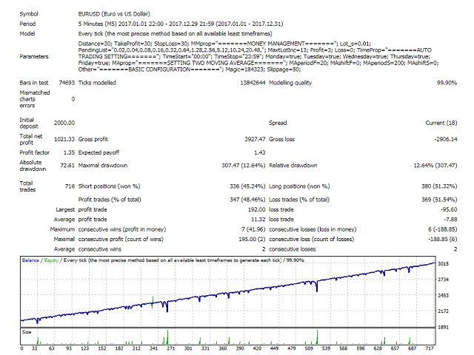The image size is (474, 355).
Task: Select consecutive wins value 7 (41.96)
Action: pos(253,229)
